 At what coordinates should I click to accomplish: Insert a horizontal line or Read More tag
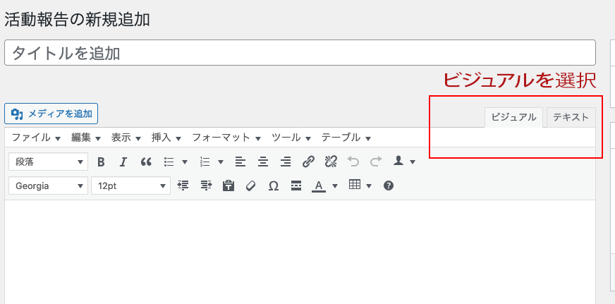(x=296, y=186)
